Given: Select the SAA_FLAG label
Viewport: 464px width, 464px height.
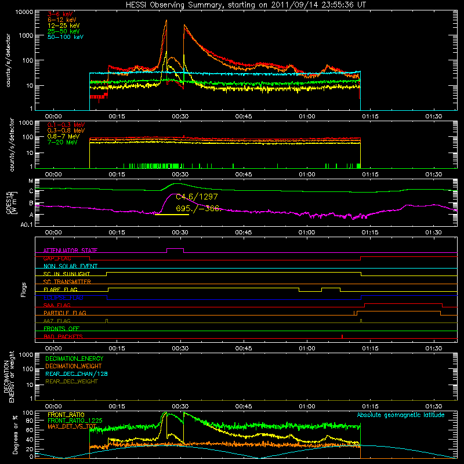Looking at the screenshot, I should 57,305.
